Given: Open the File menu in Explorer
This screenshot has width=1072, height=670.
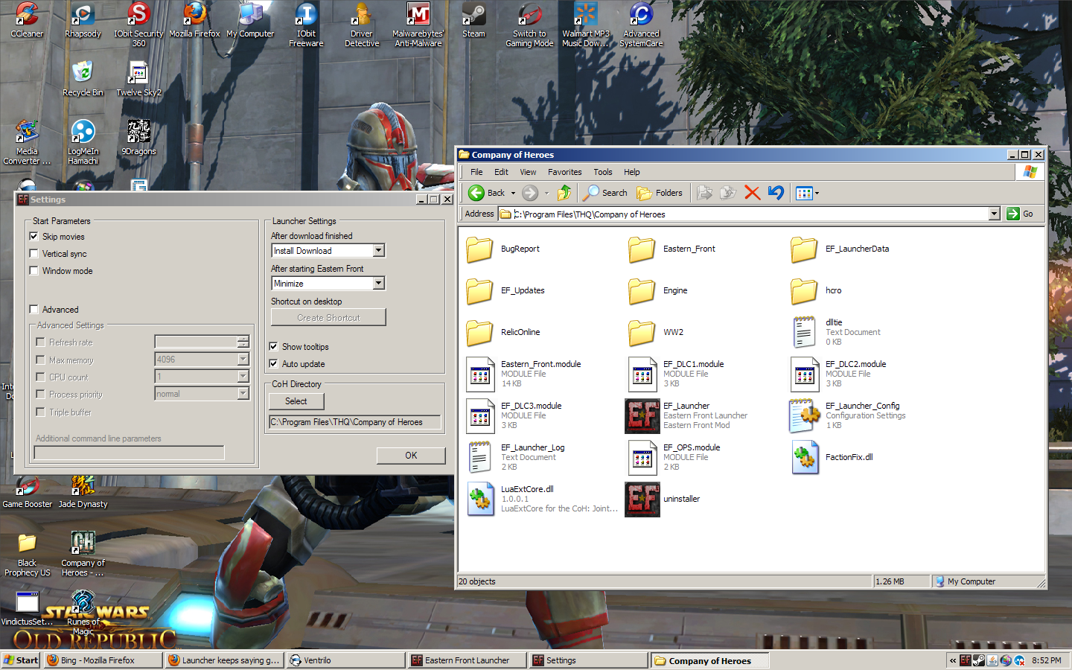Looking at the screenshot, I should (476, 172).
